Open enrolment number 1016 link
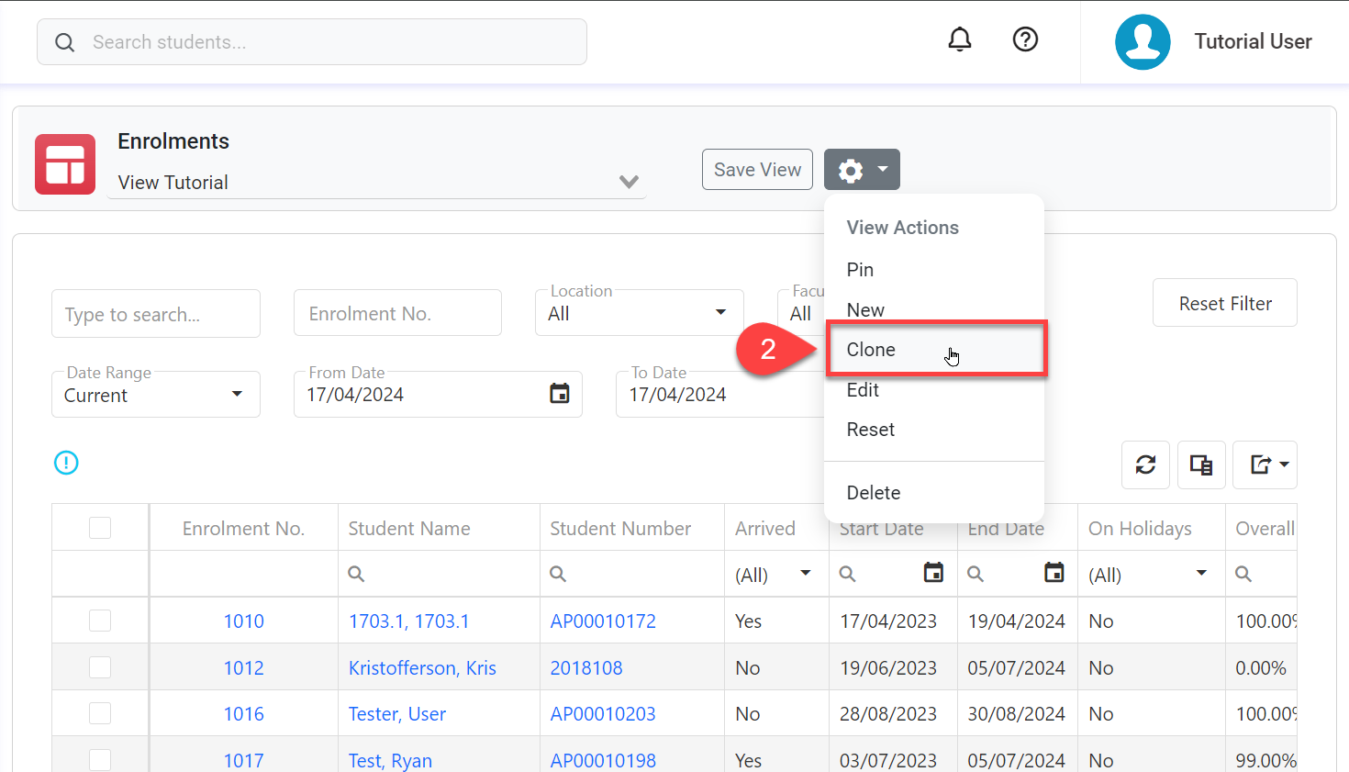This screenshot has width=1349, height=772. pos(244,714)
